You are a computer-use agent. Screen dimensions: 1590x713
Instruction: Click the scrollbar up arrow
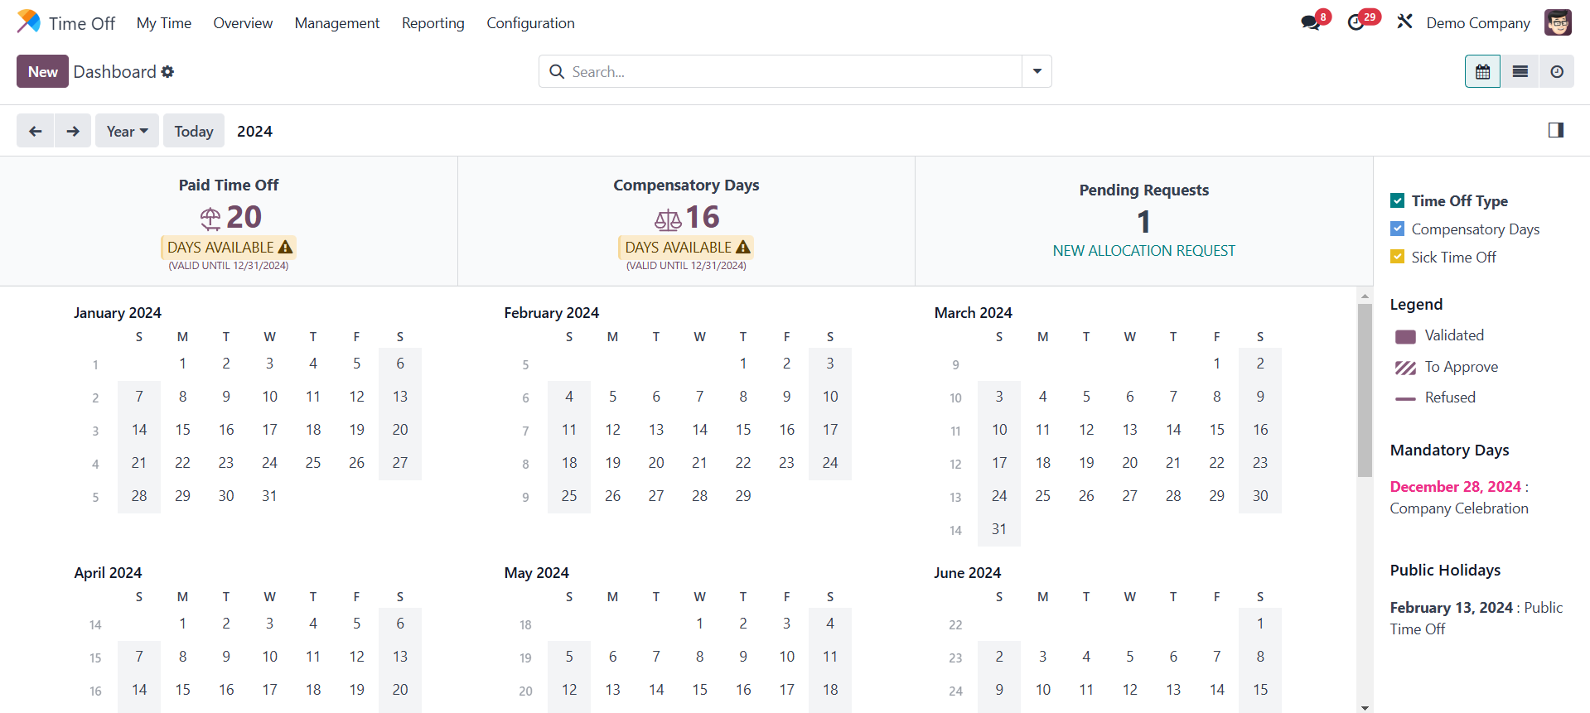pyautogui.click(x=1365, y=296)
